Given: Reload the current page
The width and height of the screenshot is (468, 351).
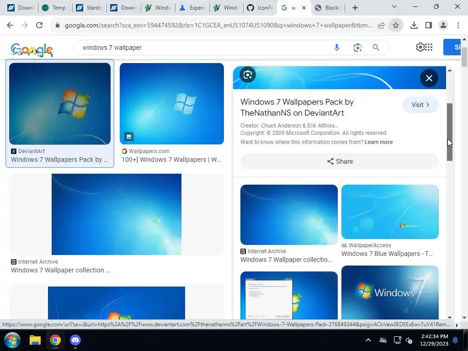Looking at the screenshot, I should 39,26.
